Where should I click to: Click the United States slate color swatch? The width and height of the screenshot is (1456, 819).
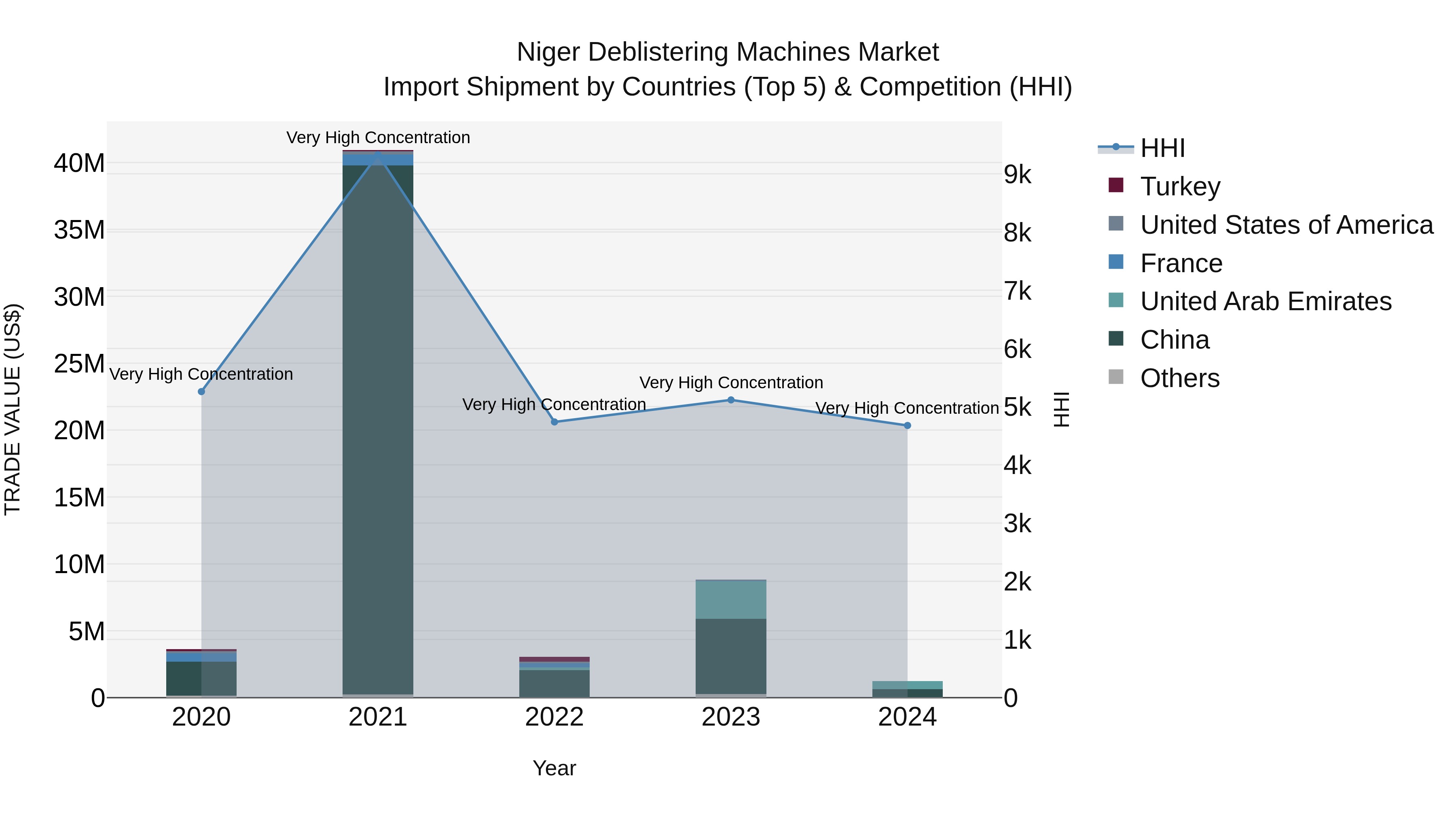click(x=1116, y=223)
